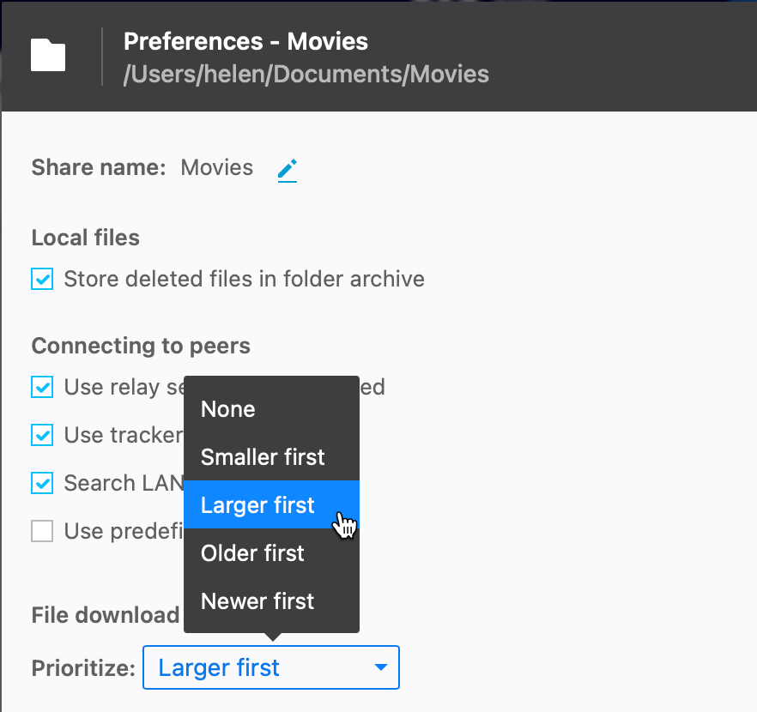Screen dimensions: 757x712
Task: Click the pencil icon to edit share name
Action: coord(287,170)
